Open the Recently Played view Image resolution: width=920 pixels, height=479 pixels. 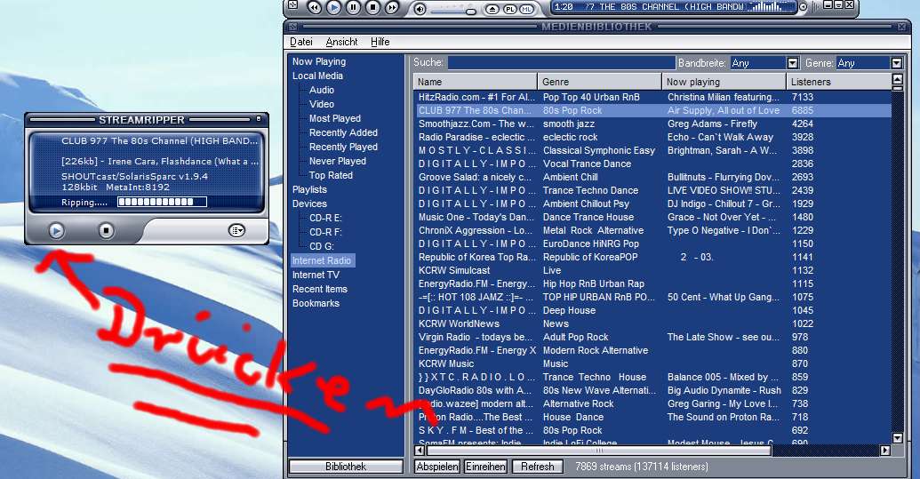(343, 147)
